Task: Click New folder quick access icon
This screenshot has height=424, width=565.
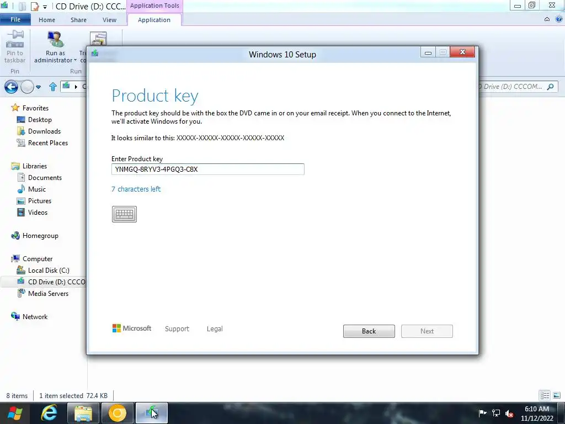Action: click(x=22, y=6)
